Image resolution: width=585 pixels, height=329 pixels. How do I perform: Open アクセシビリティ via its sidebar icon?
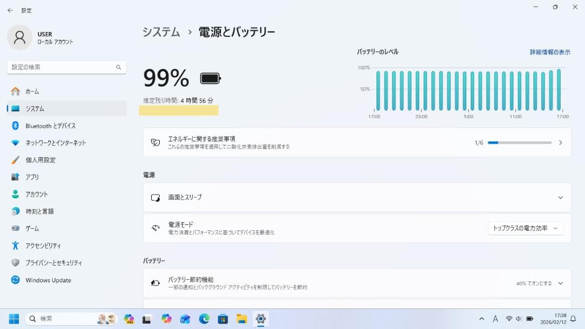coord(16,246)
